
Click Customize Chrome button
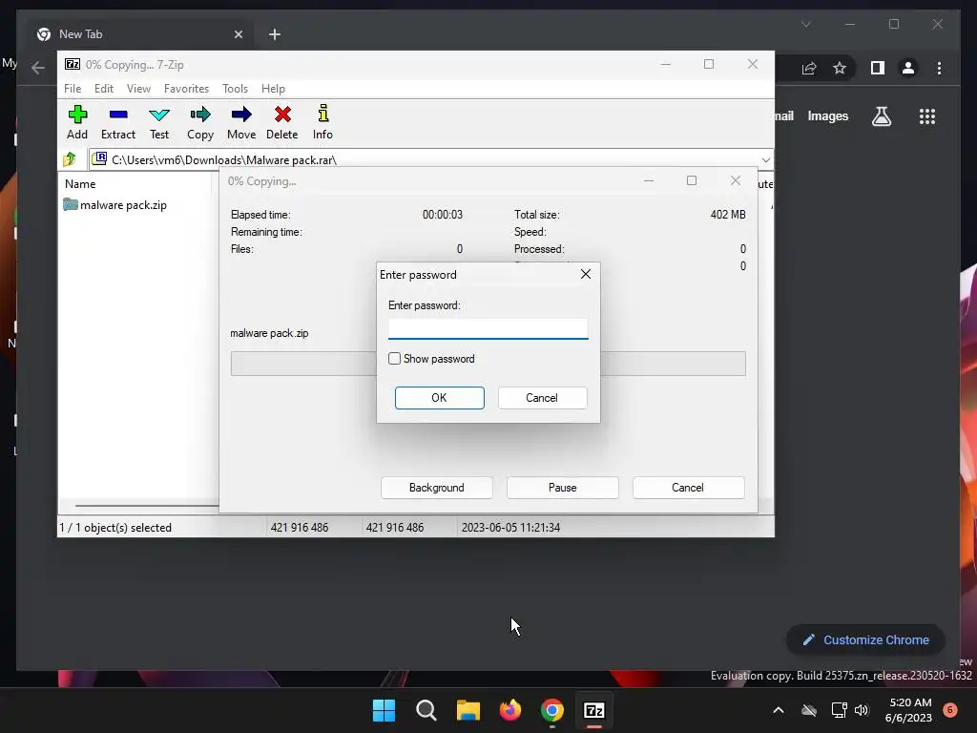[x=866, y=639]
